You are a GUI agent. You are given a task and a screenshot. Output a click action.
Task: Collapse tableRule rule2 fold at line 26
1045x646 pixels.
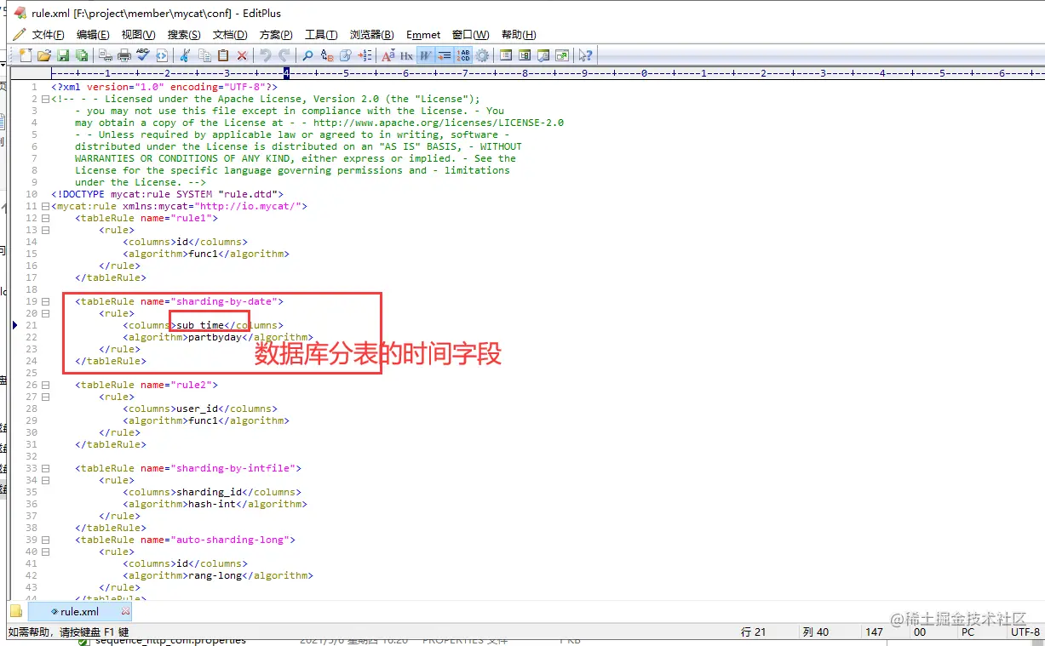[x=46, y=385]
